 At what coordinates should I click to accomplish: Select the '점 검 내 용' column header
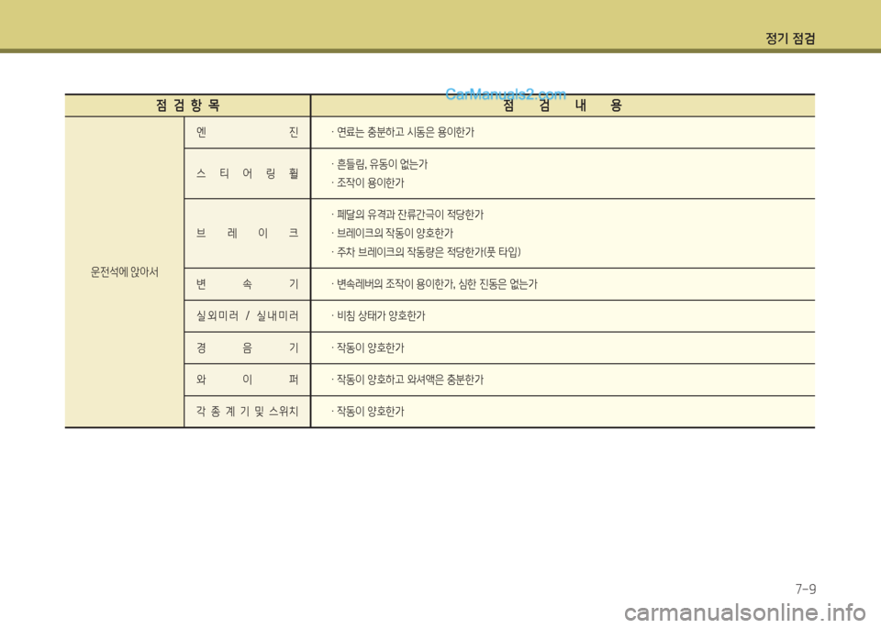(x=563, y=105)
